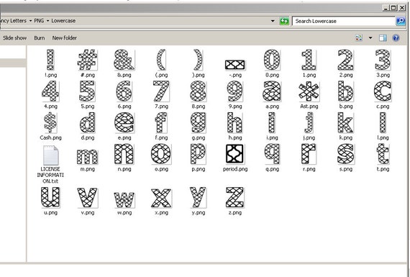Select the Ast.png asterisk image
The height and width of the screenshot is (277, 410).
pyautogui.click(x=309, y=91)
